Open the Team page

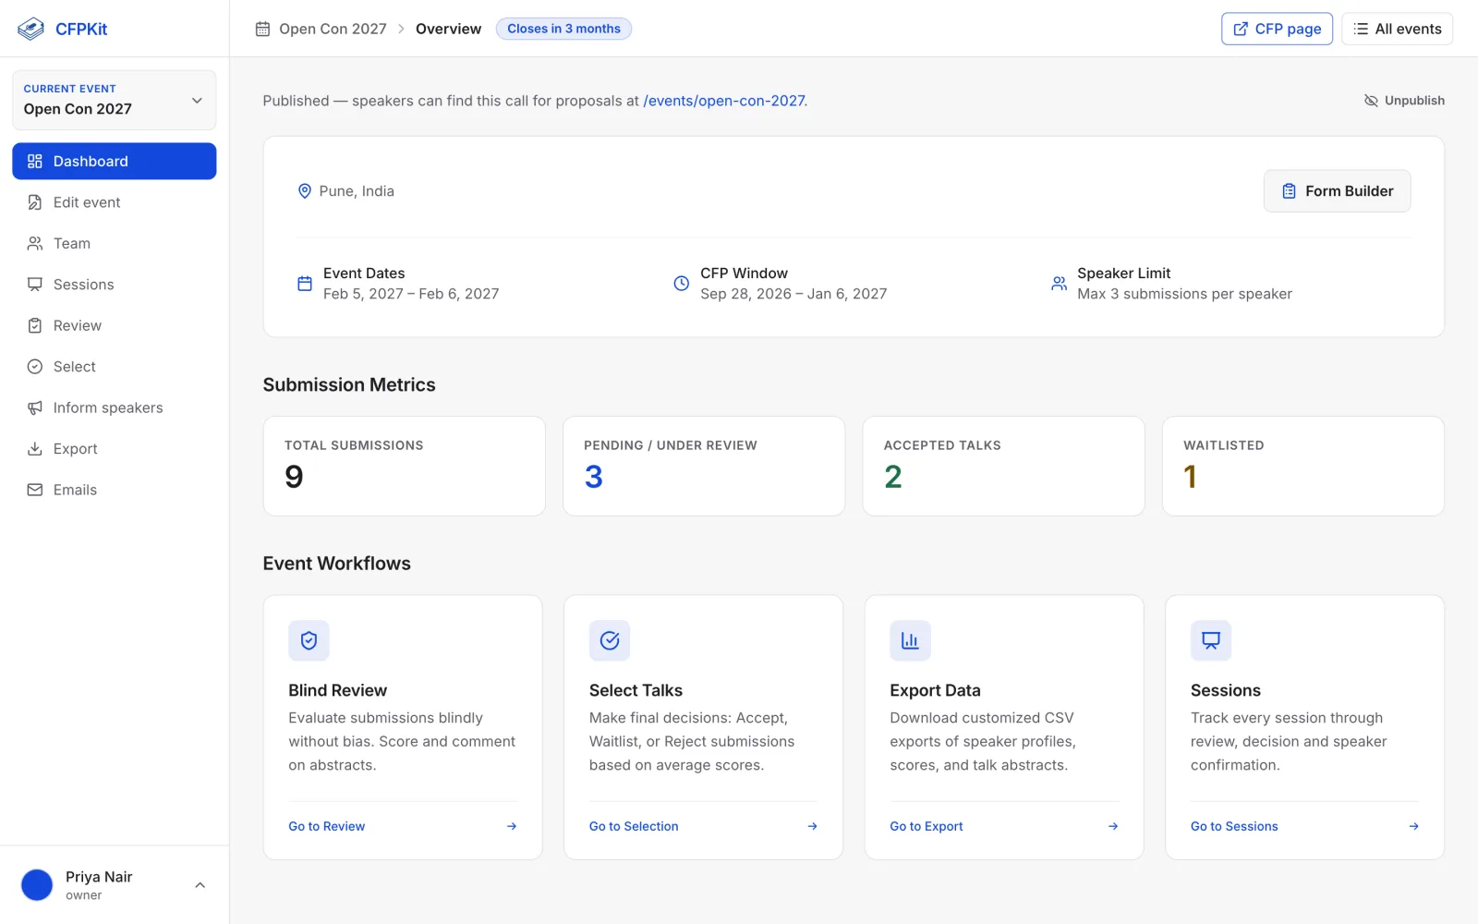(x=115, y=243)
